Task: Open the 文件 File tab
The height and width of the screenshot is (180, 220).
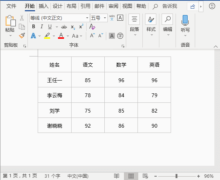Action: (x=11, y=6)
